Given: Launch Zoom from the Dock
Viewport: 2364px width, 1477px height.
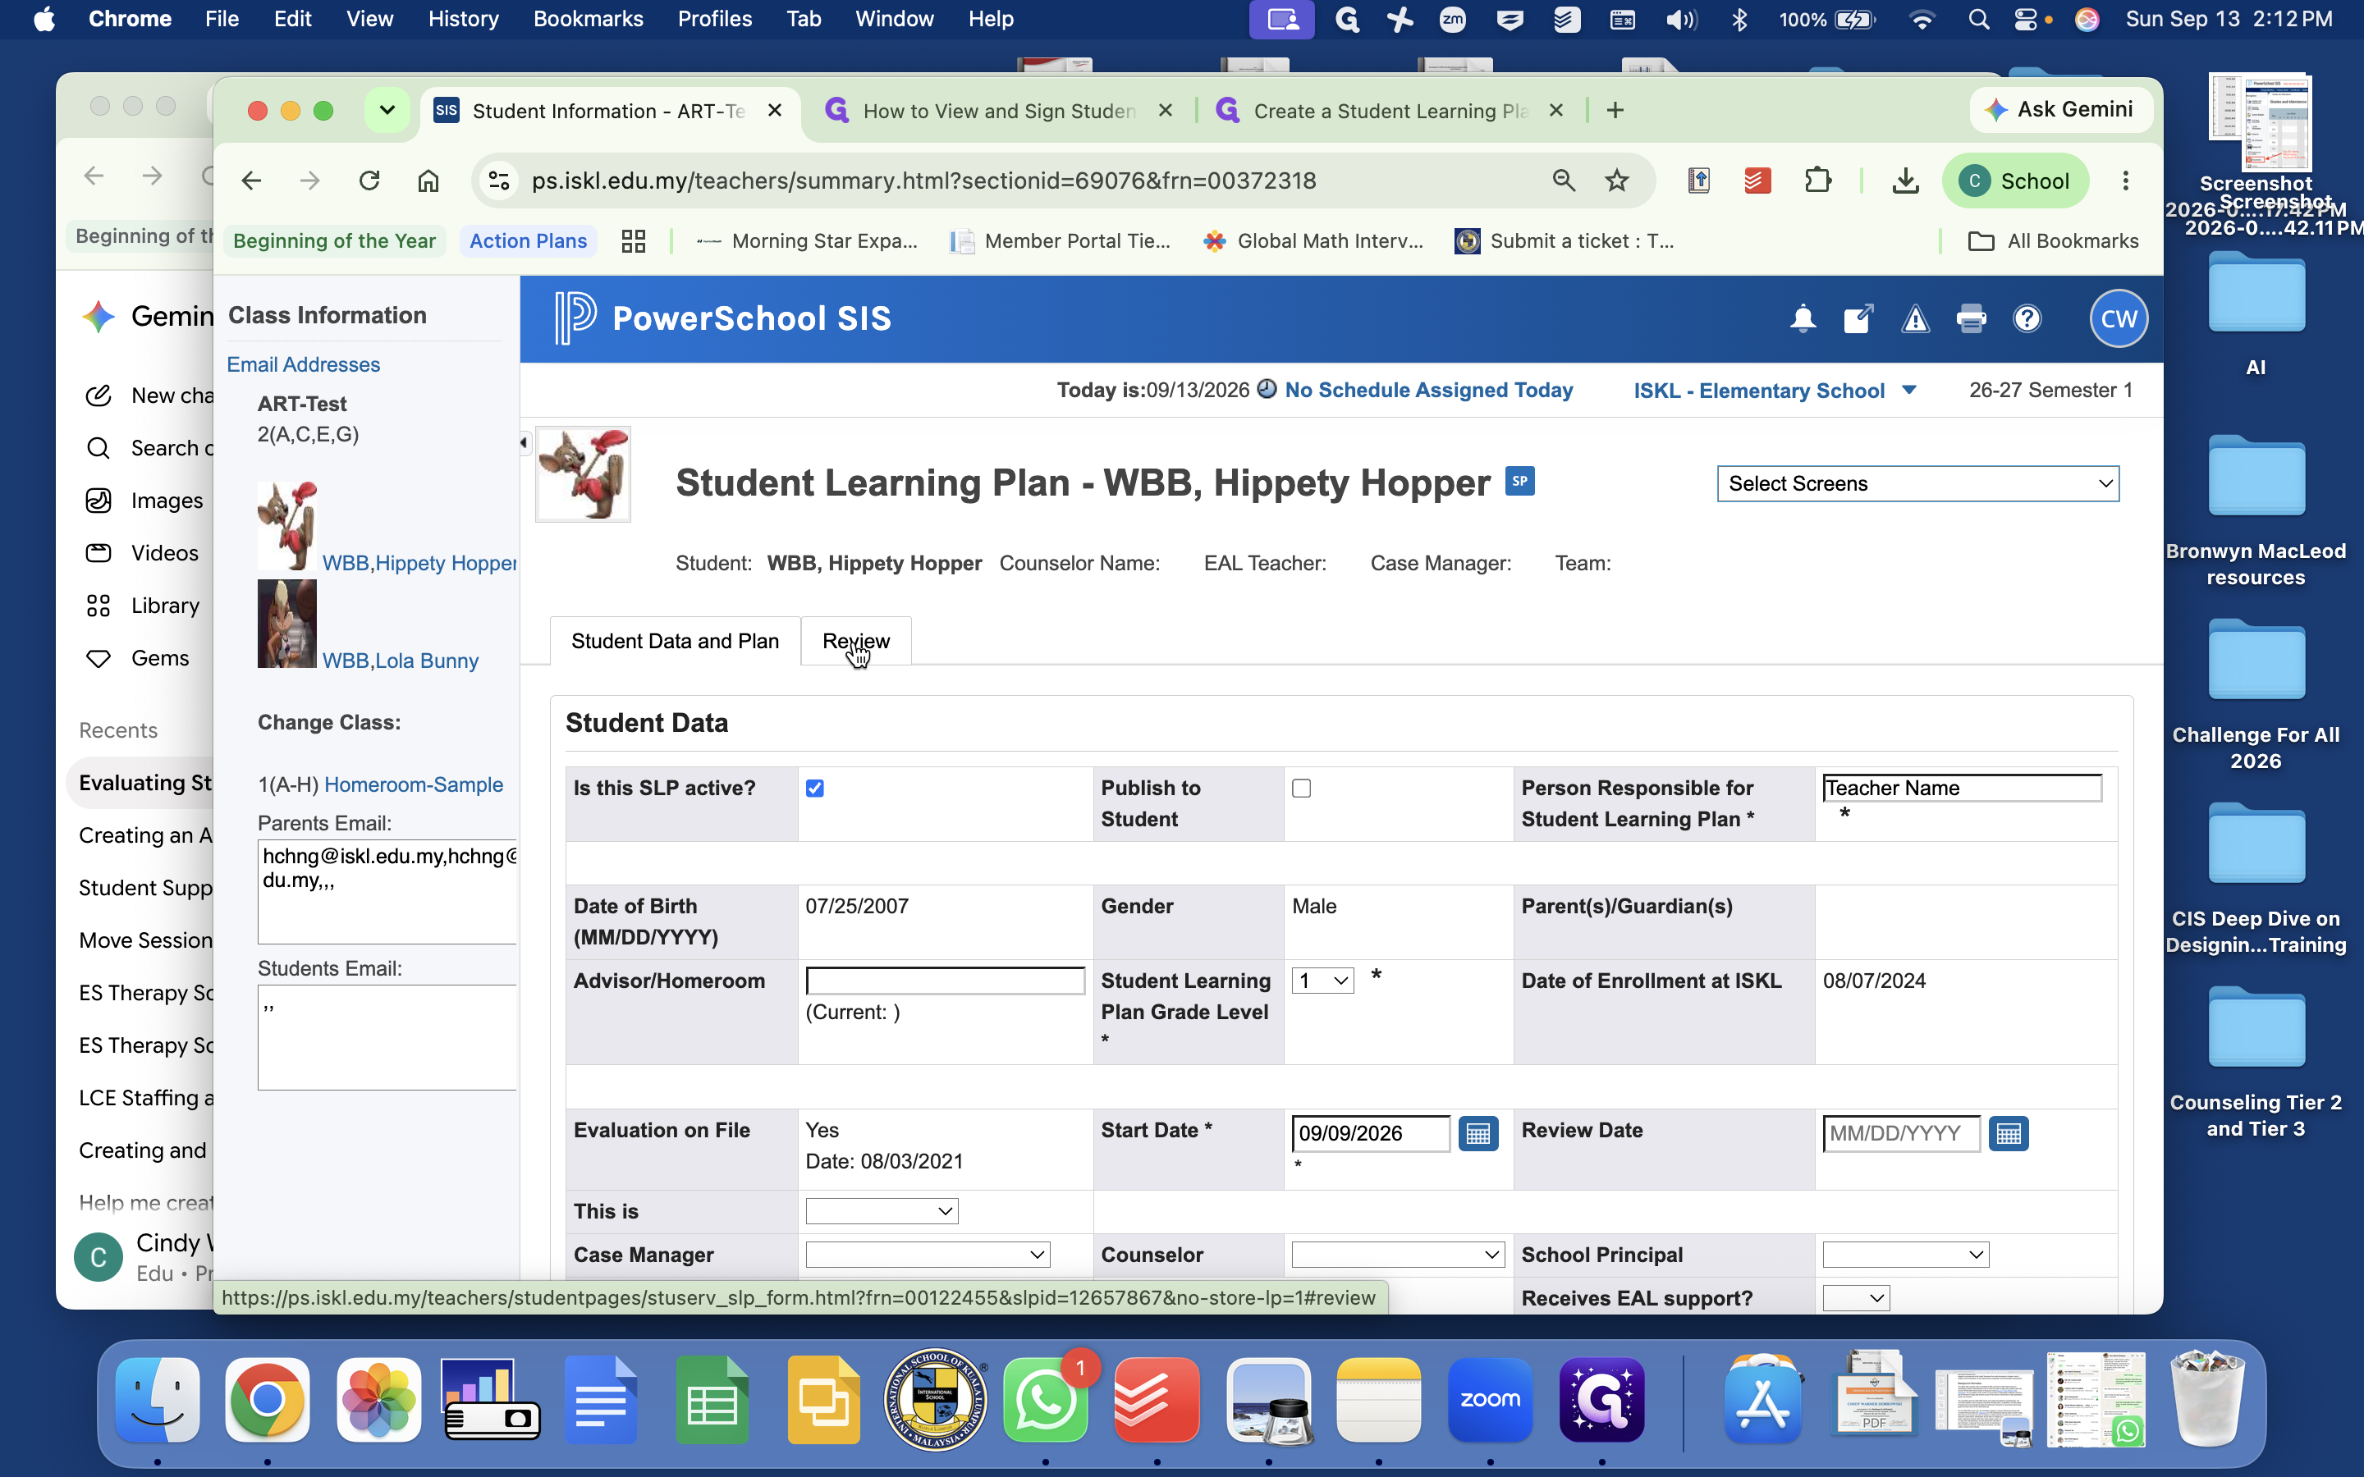Looking at the screenshot, I should (1490, 1399).
